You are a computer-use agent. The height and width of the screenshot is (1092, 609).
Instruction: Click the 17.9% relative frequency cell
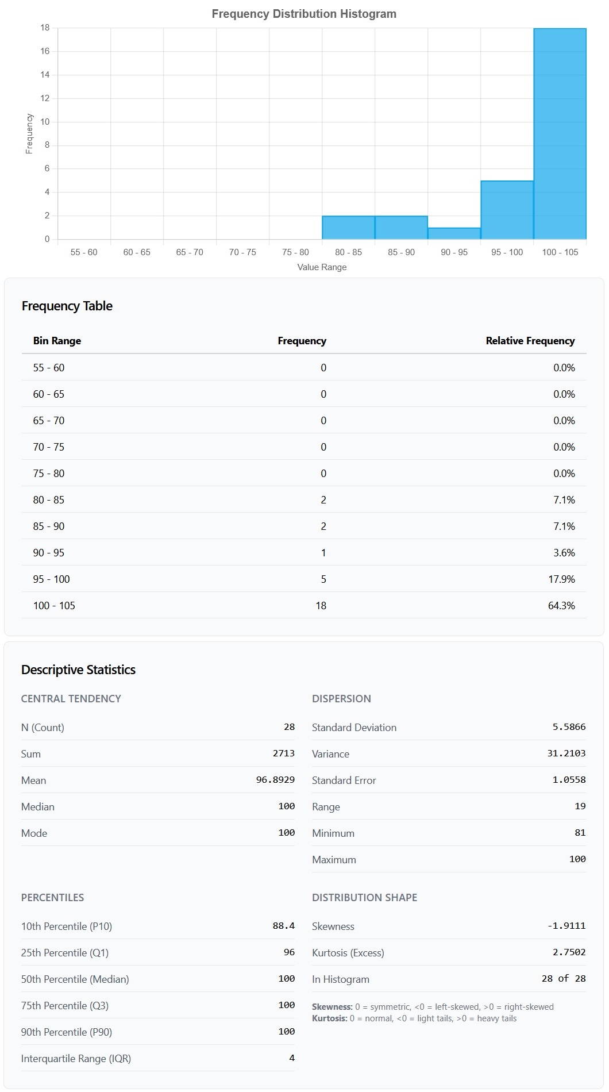tap(561, 579)
